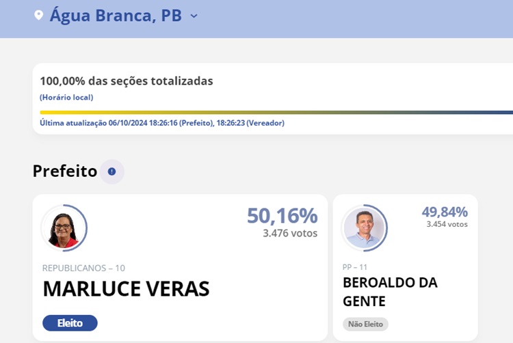The image size is (513, 343).
Task: Click the location pin icon
Action: click(38, 16)
